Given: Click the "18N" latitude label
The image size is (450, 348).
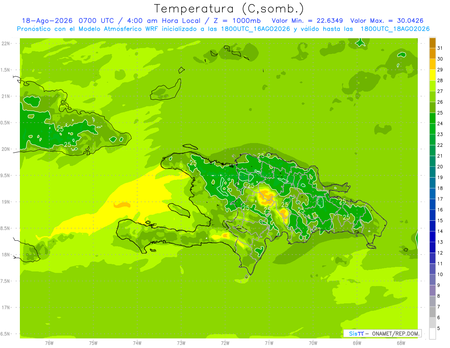Looking at the screenshot, I should [6, 255].
